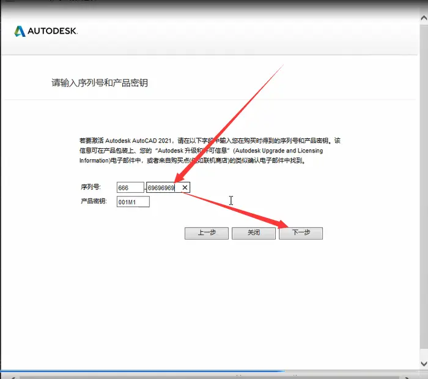
Task: Click the 上一步 (Back) button
Action: tap(207, 233)
